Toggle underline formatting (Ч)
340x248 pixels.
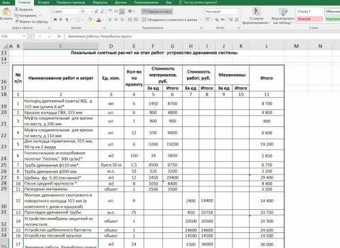coord(67,20)
